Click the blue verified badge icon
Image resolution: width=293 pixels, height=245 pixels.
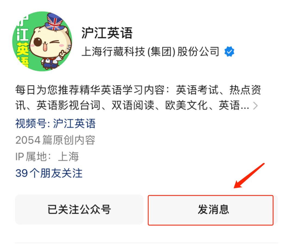[x=229, y=52]
